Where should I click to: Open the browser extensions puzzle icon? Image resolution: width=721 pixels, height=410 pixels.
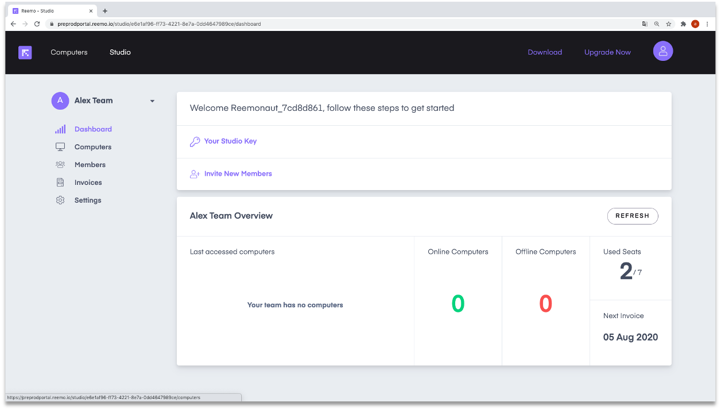coord(683,24)
